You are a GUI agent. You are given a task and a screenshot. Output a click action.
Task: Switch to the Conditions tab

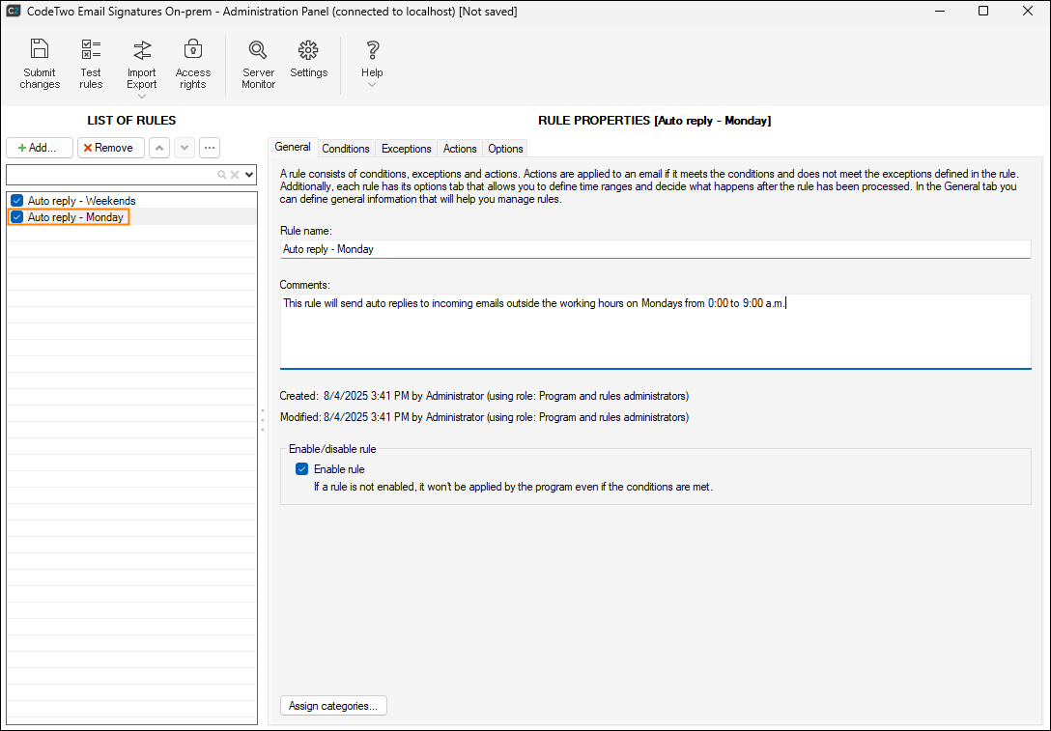[346, 149]
